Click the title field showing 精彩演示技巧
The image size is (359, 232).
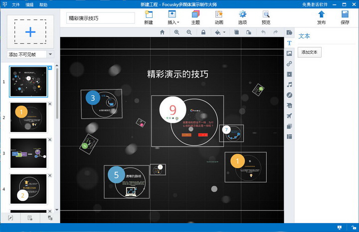(101, 18)
